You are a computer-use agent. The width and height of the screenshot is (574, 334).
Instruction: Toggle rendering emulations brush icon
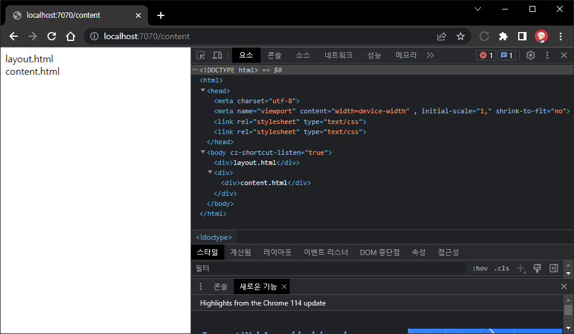click(537, 268)
